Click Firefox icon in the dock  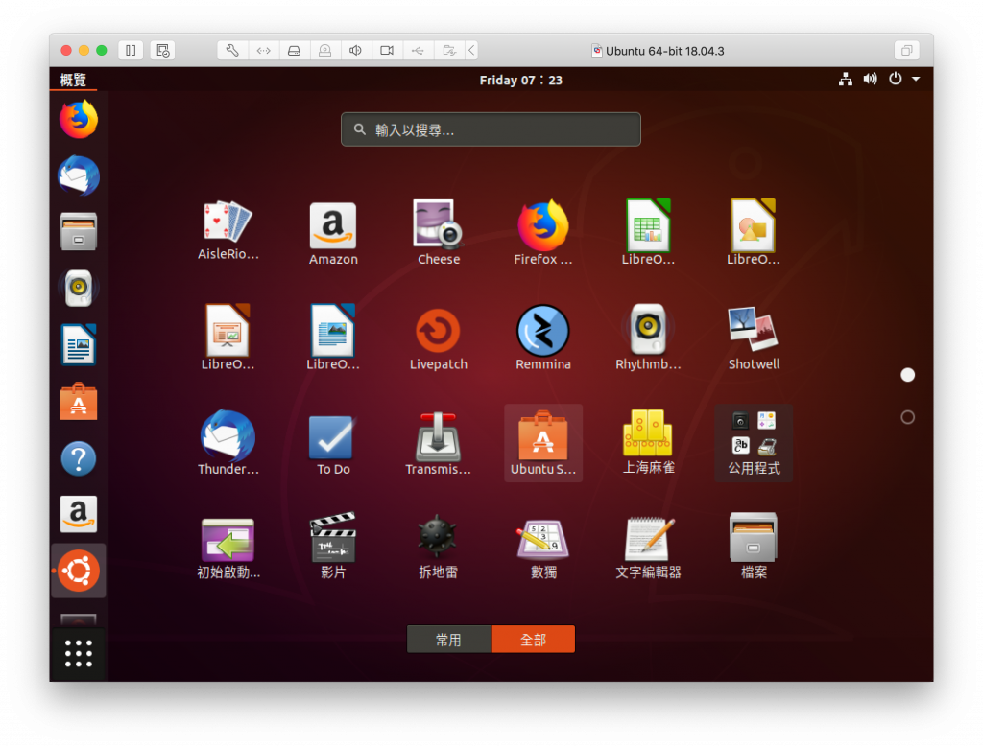coord(79,119)
